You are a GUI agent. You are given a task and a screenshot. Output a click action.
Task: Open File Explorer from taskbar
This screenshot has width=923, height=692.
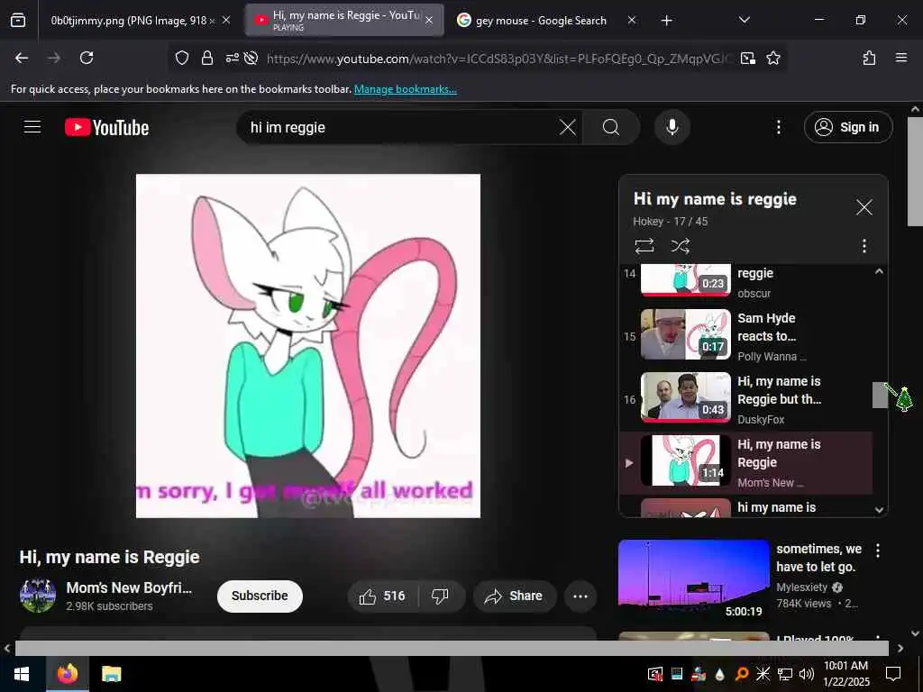click(111, 674)
